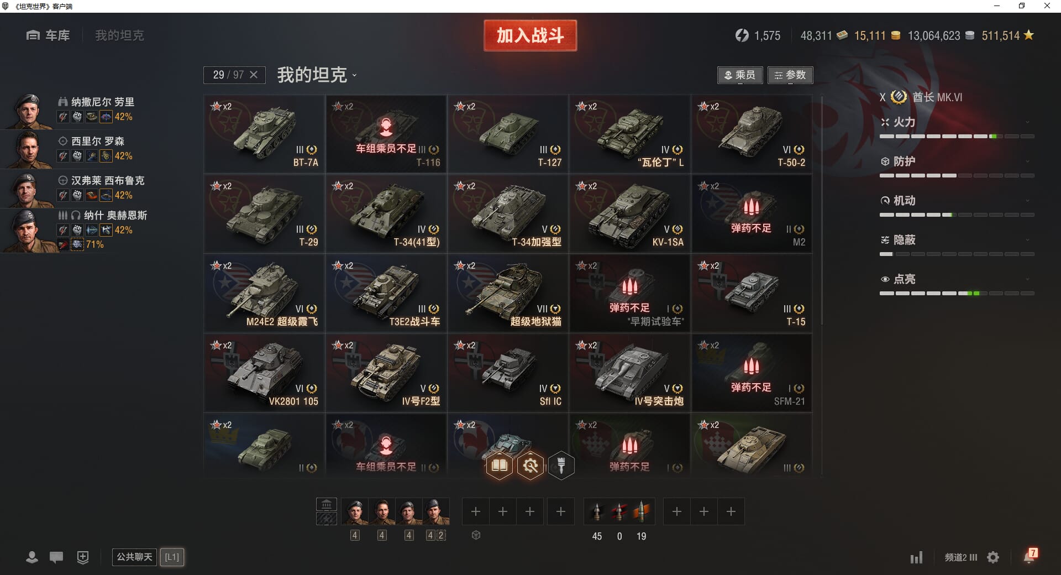Expand the 火力 firepower parameter section
The image size is (1061, 575).
click(957, 122)
